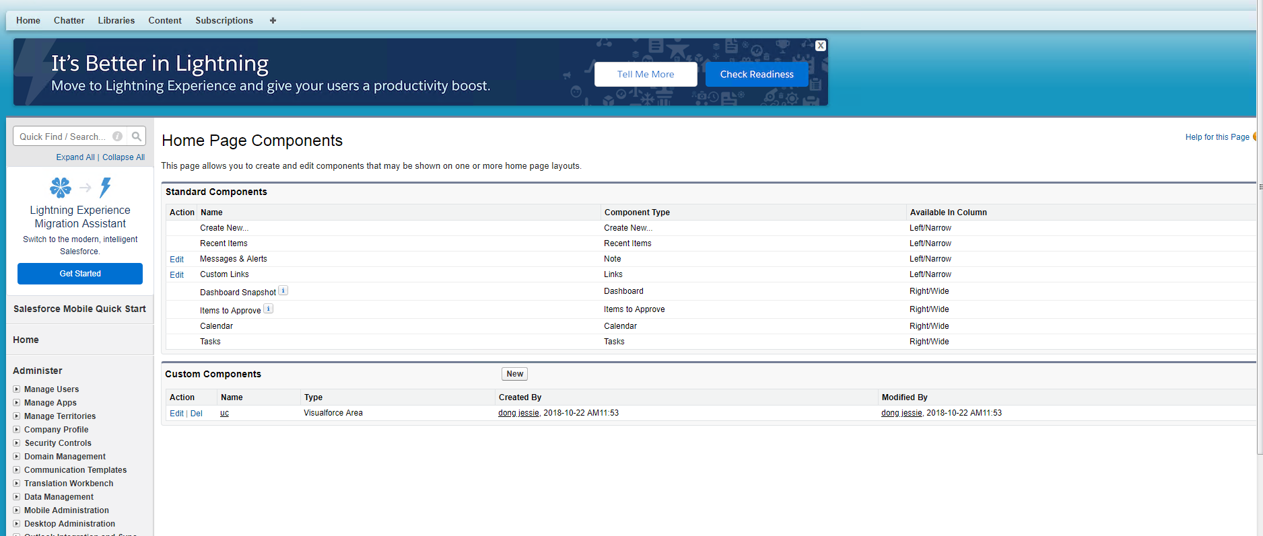Click the Lightning Experience Migration Assistant graphic
The height and width of the screenshot is (536, 1263).
(x=80, y=188)
